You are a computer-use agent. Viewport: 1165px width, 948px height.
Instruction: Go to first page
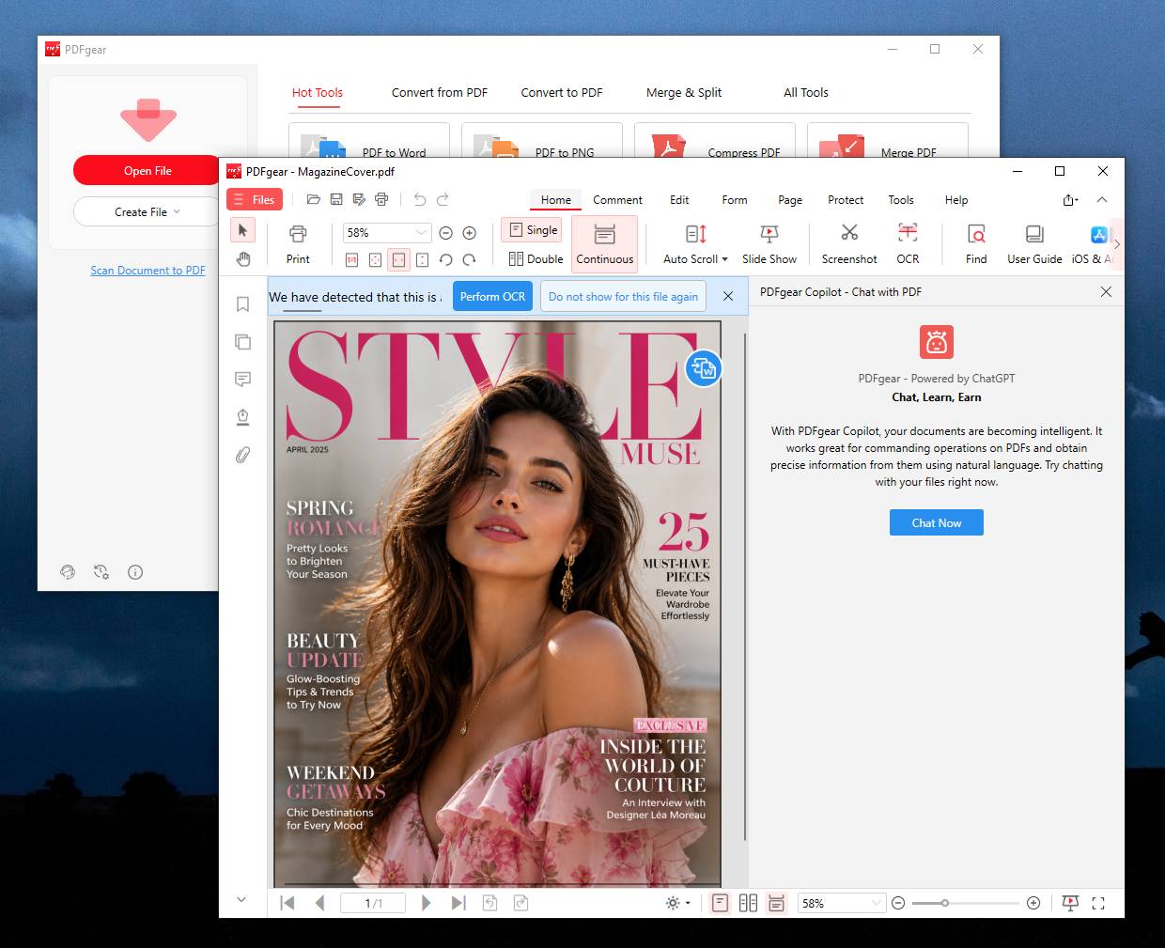[287, 903]
